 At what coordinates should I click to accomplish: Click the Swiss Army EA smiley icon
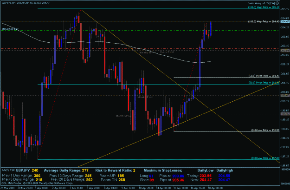[277, 3]
